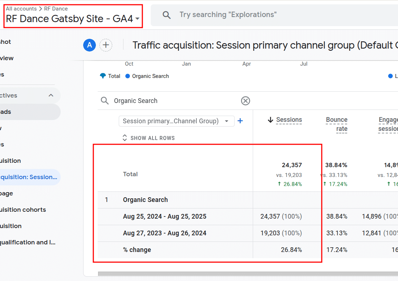Open the Session primary Channel Group dimension dropdown

[x=176, y=121]
